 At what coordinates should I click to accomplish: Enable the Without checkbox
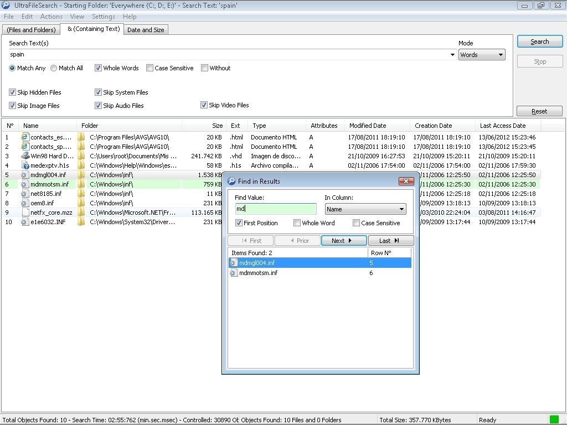204,68
